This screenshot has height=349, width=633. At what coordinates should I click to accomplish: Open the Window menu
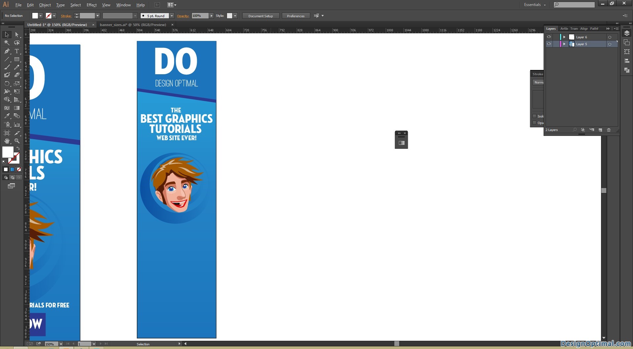click(123, 5)
